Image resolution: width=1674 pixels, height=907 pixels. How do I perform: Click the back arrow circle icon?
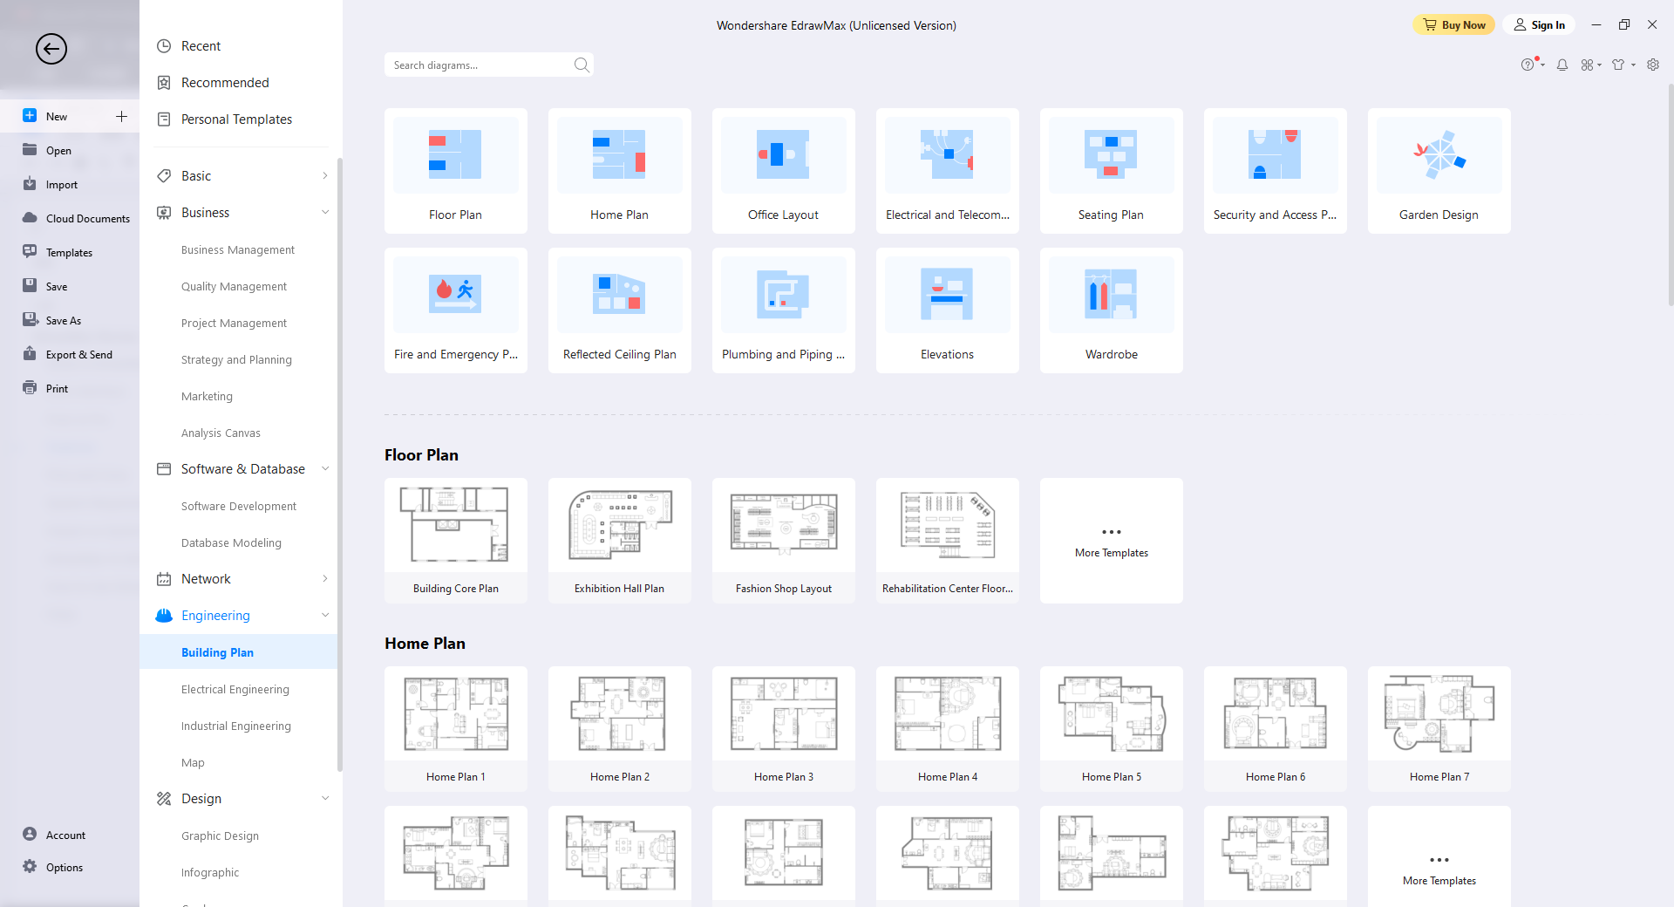(51, 49)
